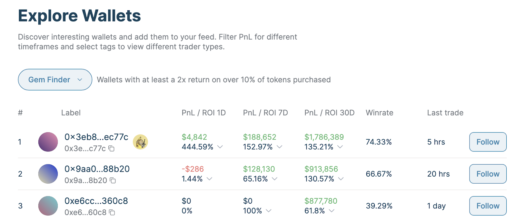Sort by PnL / ROI 30D column header
This screenshot has width=516, height=221.
click(x=329, y=113)
